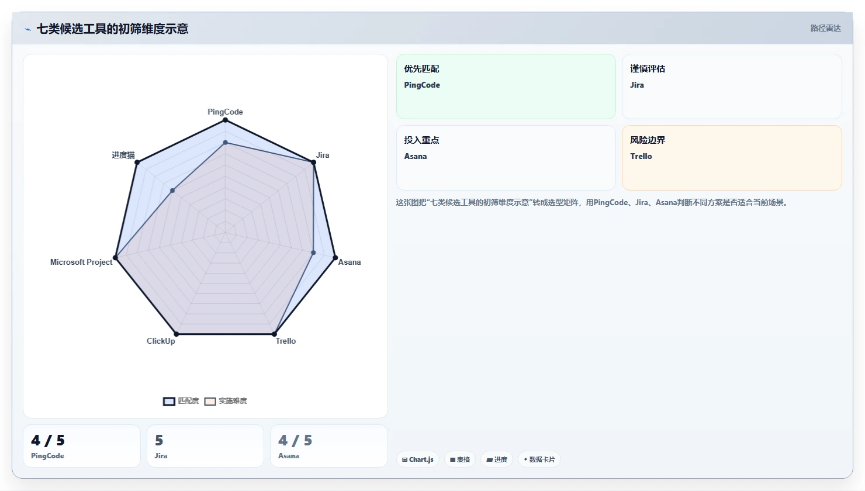Select the 4 / 5 PingCode stat card
The width and height of the screenshot is (865, 491).
tap(82, 446)
